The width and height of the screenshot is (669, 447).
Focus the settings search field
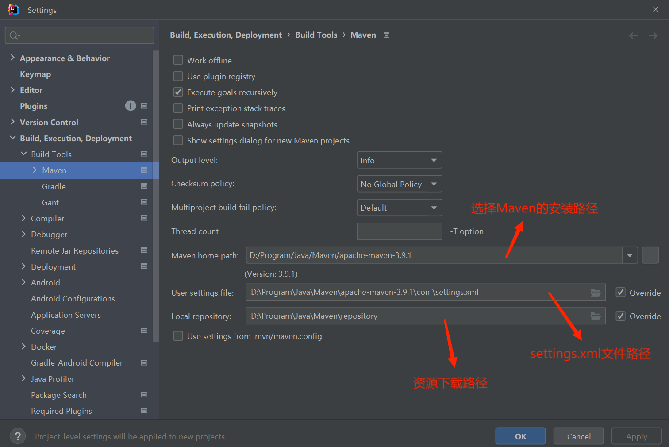point(80,35)
